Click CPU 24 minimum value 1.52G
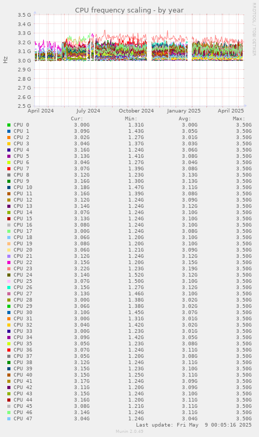 pyautogui.click(x=136, y=275)
